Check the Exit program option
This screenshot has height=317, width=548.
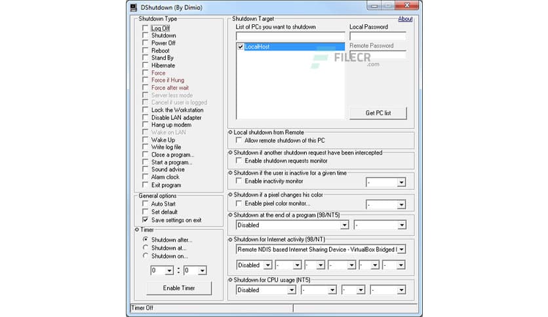point(146,185)
